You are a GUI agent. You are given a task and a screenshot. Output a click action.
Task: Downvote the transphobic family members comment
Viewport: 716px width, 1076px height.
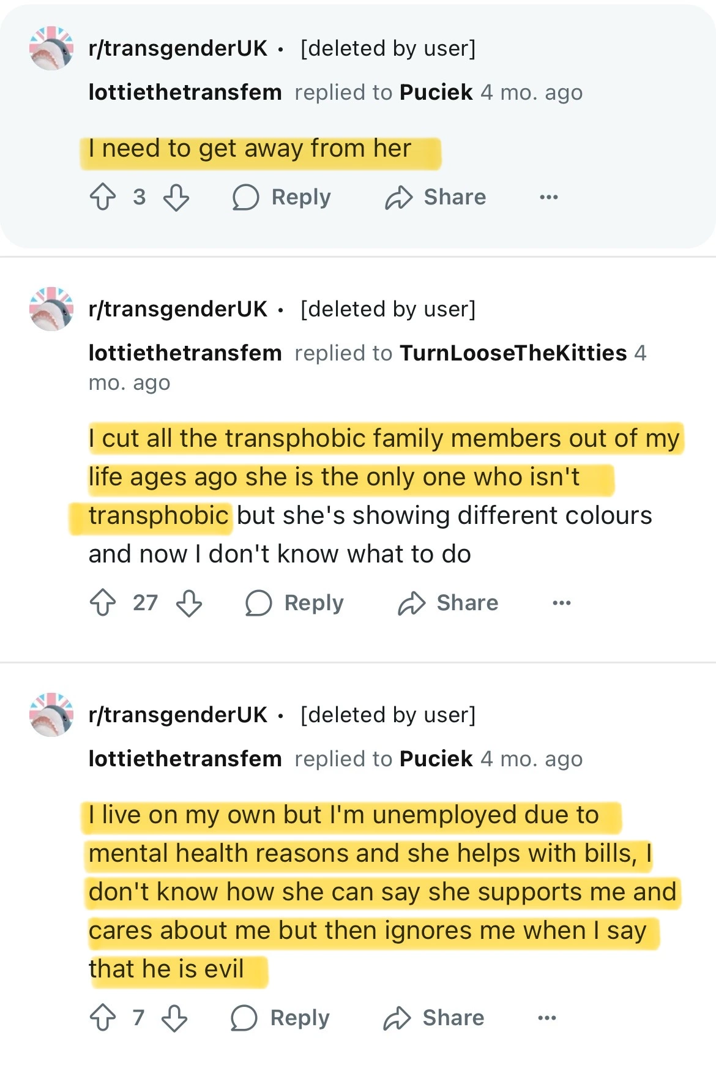tap(189, 603)
